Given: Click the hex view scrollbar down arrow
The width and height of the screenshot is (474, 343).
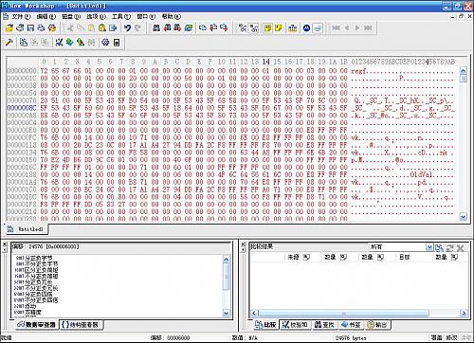Looking at the screenshot, I should coord(463,217).
